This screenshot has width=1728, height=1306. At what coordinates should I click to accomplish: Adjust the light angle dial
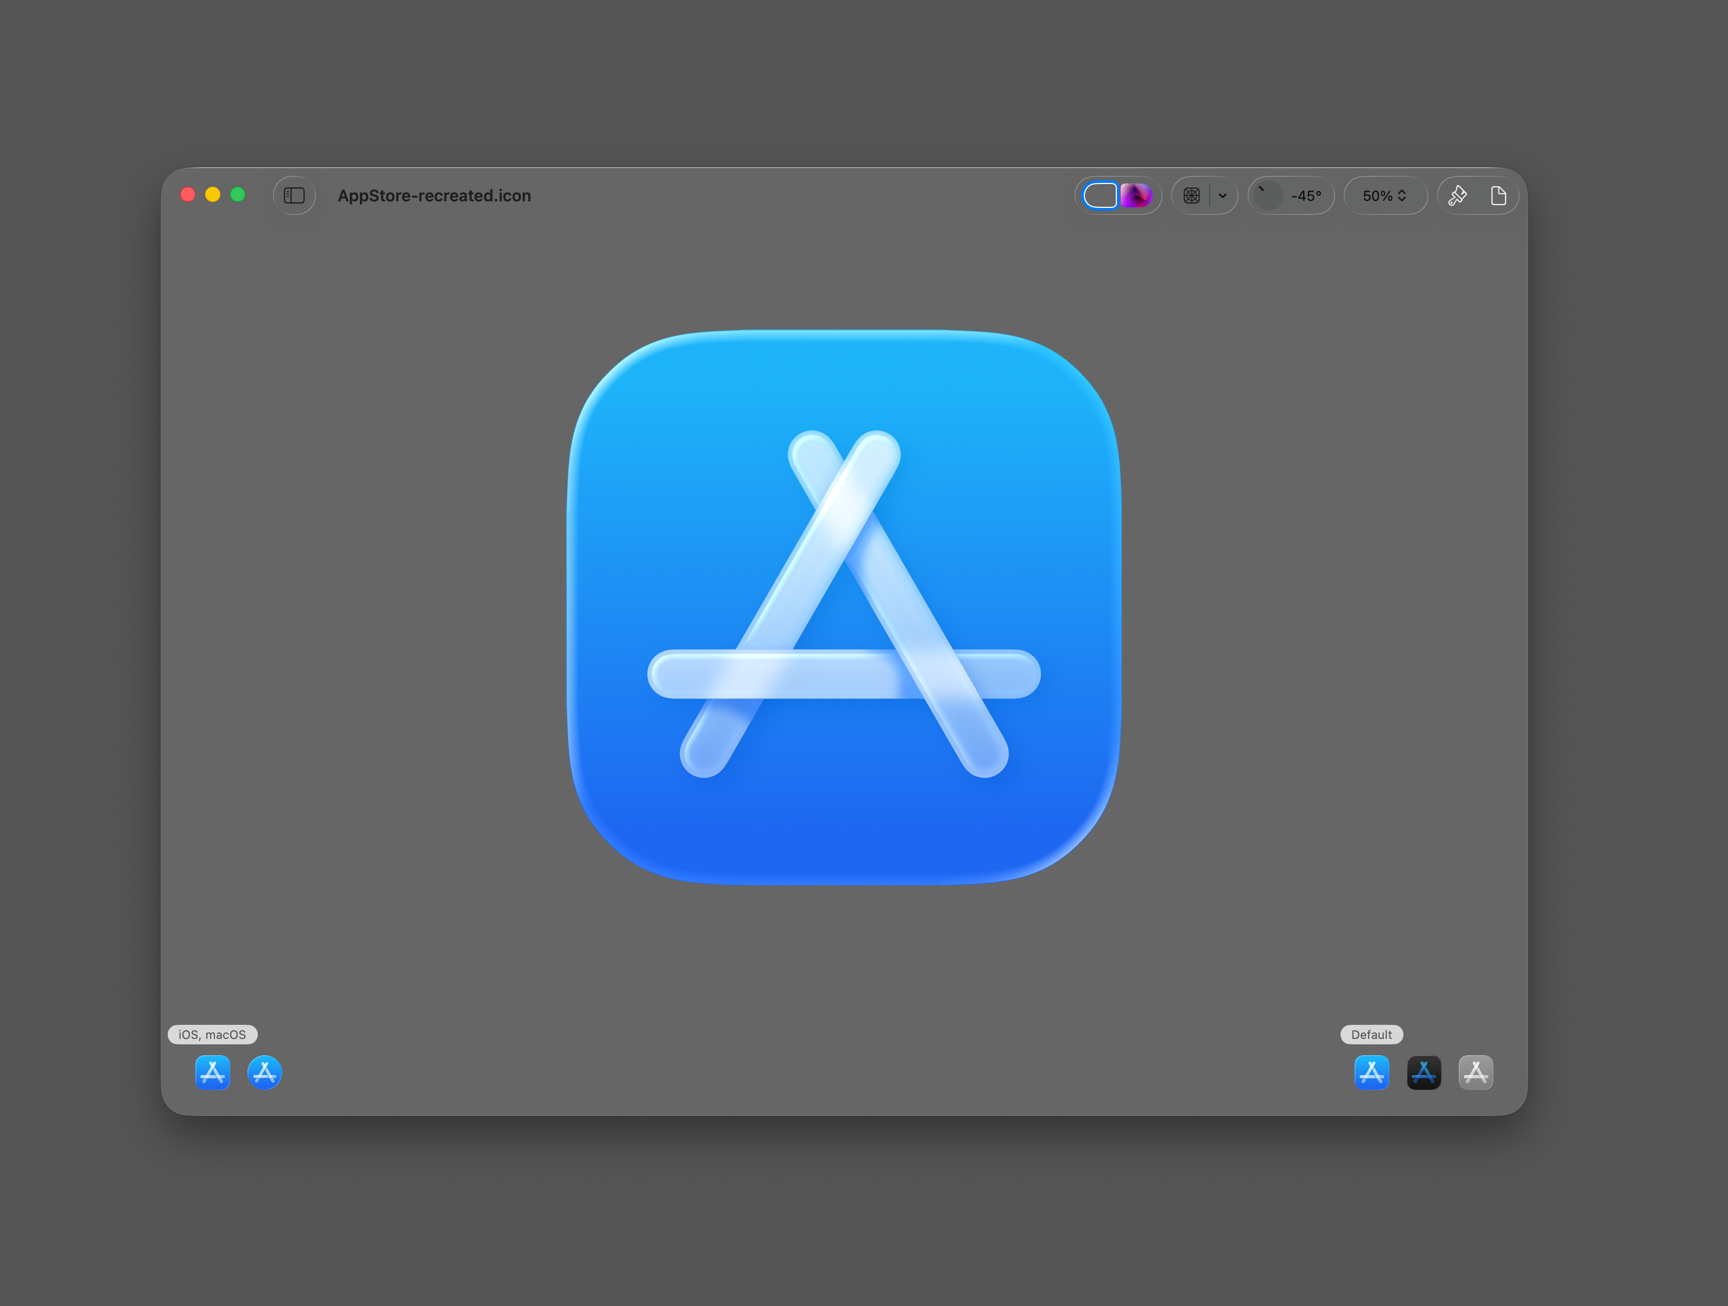tap(1267, 195)
